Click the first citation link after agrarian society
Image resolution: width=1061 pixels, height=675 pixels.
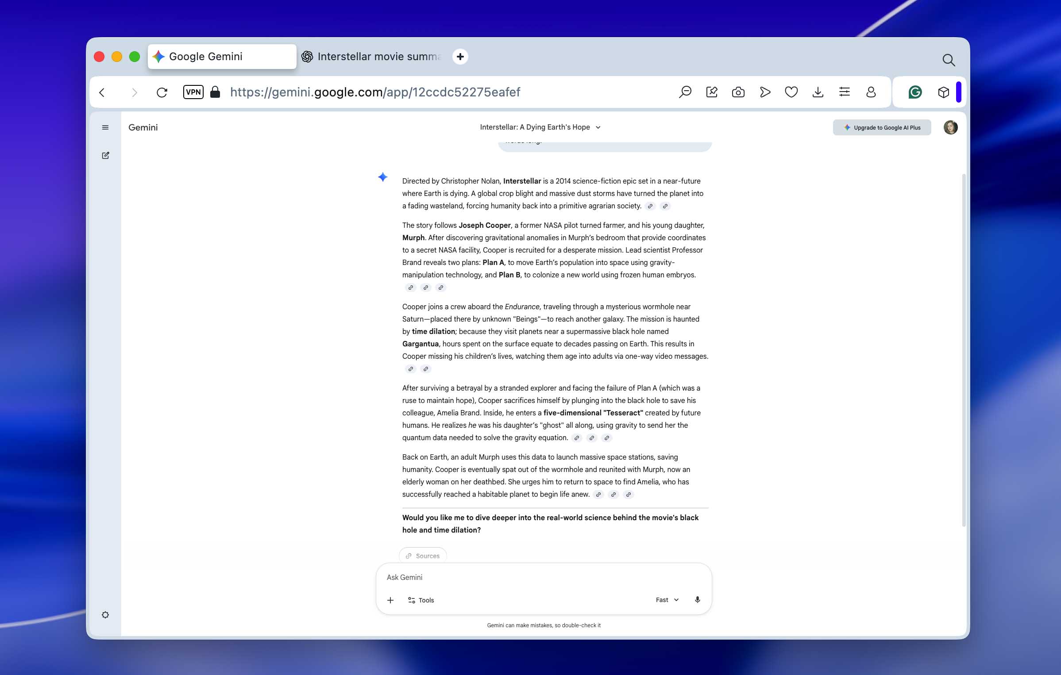coord(650,206)
